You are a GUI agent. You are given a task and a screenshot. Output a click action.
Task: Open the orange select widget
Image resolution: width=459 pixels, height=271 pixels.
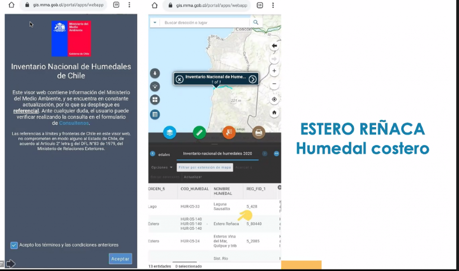[x=229, y=132]
